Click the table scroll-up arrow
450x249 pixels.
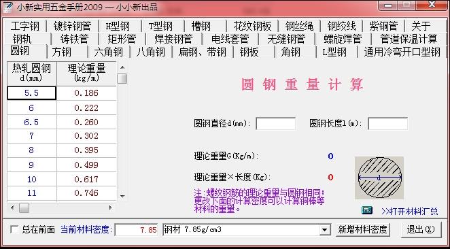click(122, 68)
